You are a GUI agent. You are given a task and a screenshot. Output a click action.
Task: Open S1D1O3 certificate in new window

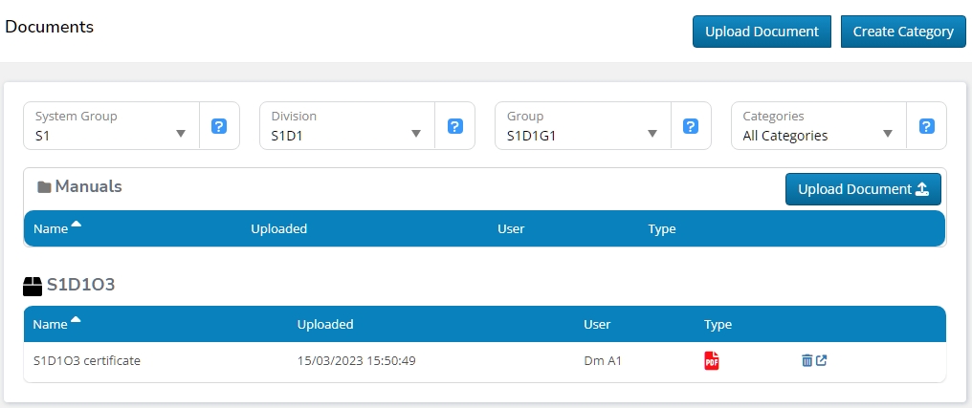[x=821, y=360]
